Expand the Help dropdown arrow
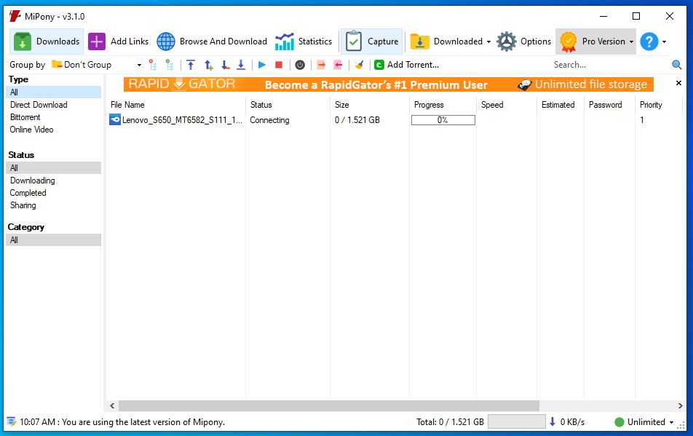 665,42
